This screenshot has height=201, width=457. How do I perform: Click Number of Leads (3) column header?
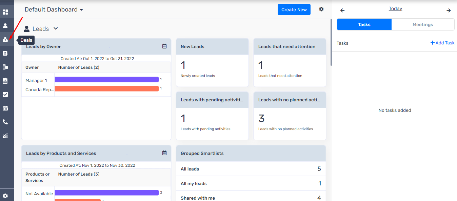[79, 174]
